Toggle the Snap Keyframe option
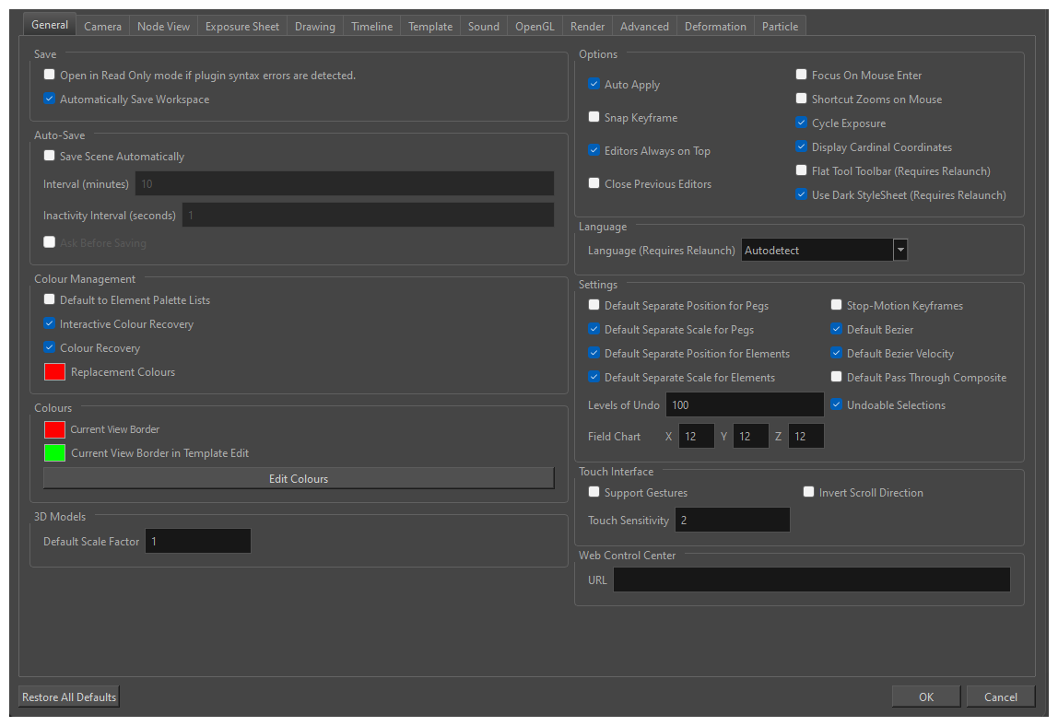The height and width of the screenshot is (726, 1058). coord(594,117)
